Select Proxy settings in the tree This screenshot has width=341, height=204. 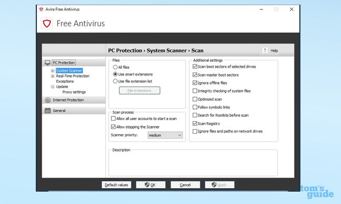(74, 92)
